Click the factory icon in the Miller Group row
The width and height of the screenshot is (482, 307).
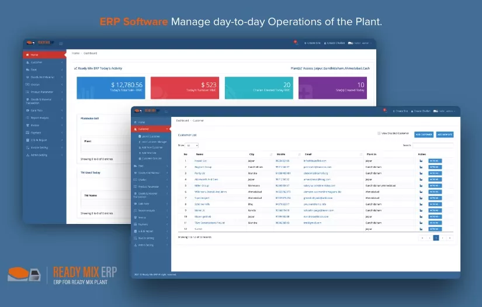click(421, 185)
